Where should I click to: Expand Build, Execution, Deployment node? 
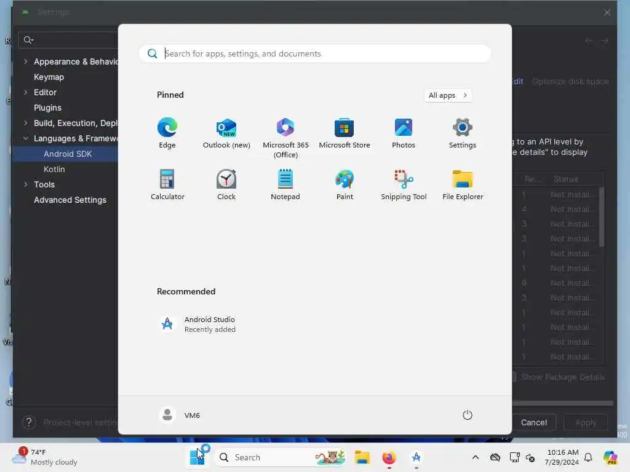26,123
